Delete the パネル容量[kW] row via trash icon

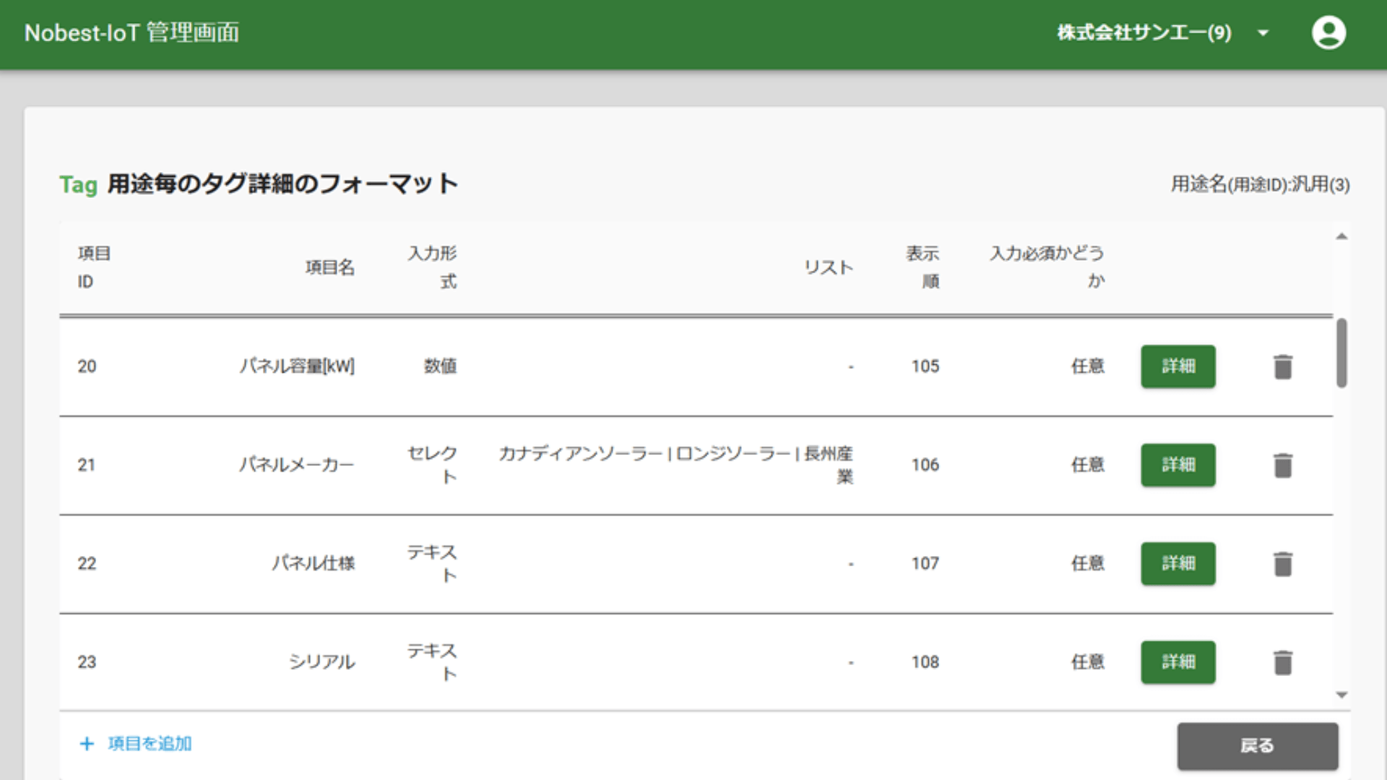click(1283, 367)
